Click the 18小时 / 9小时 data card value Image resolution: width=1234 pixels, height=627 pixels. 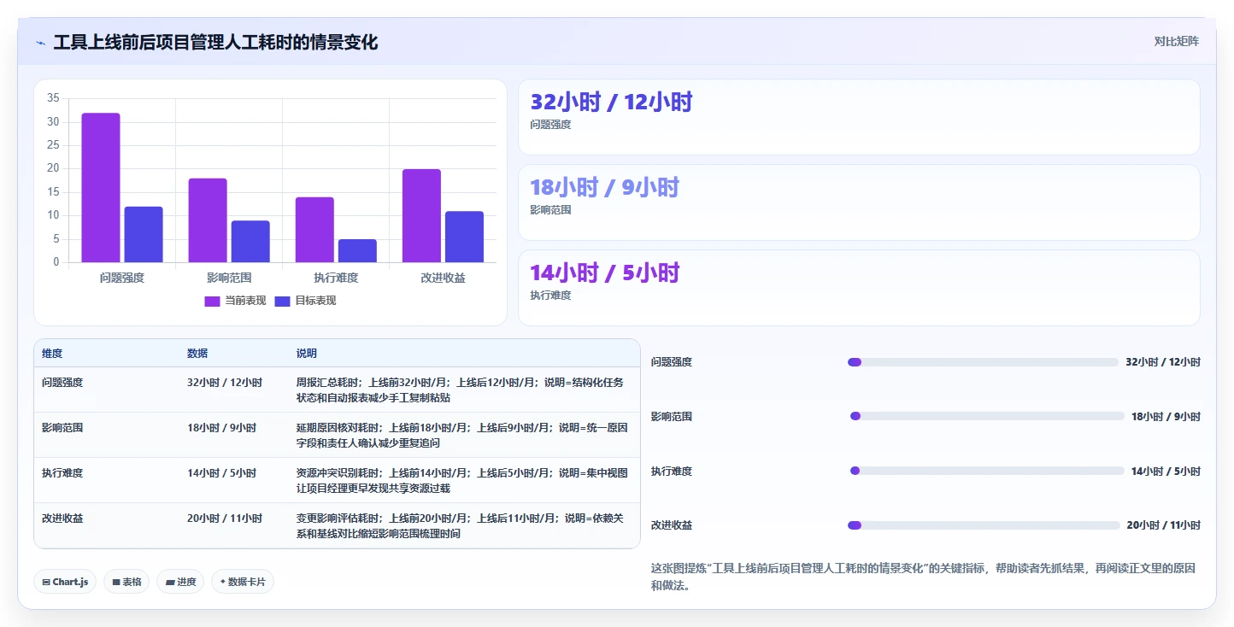(604, 187)
